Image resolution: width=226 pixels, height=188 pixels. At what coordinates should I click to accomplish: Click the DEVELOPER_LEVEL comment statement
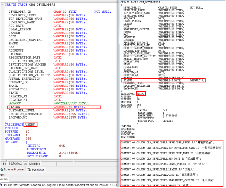[167, 142]
